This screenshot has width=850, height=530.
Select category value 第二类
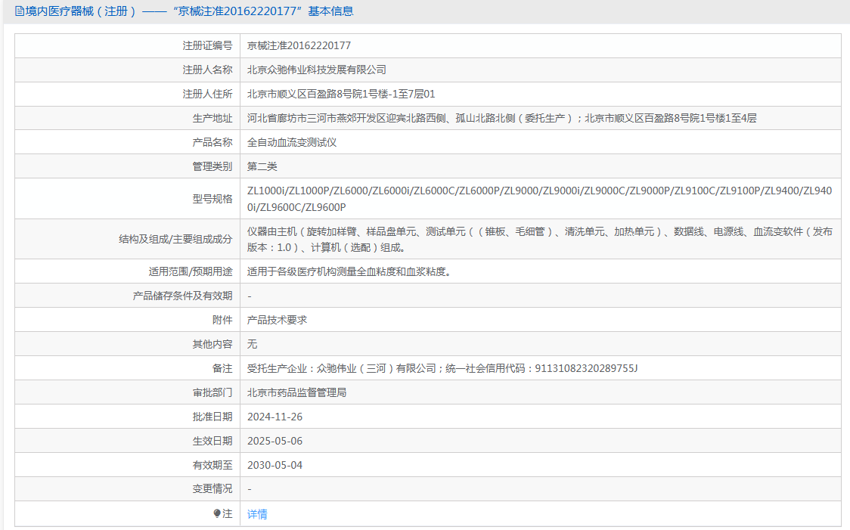click(x=262, y=166)
